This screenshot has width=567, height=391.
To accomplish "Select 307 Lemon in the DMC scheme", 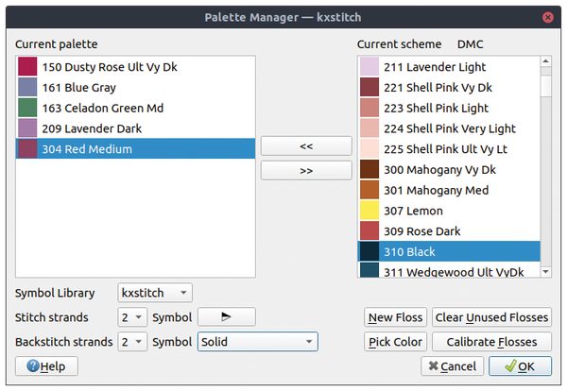I will coord(449,211).
